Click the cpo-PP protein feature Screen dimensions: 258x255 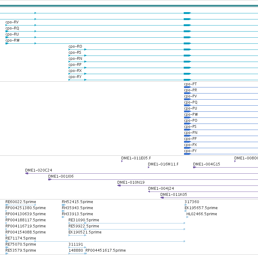[x=221, y=142]
